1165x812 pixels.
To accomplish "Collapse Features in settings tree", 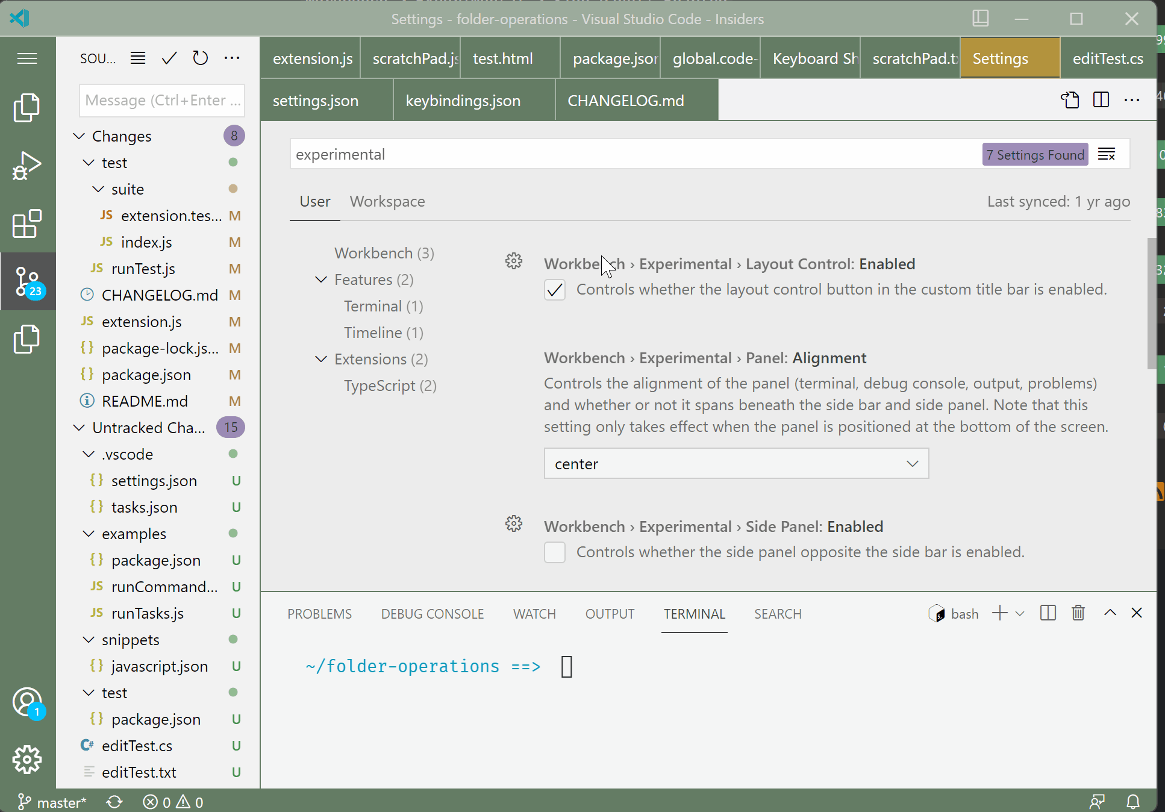I will click(x=321, y=280).
